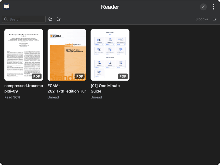Focus the Search input field
Screen dimensions: 220x165
point(24,19)
